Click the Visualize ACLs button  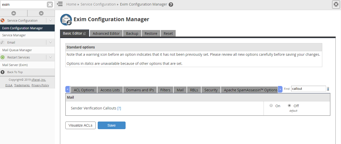point(81,125)
